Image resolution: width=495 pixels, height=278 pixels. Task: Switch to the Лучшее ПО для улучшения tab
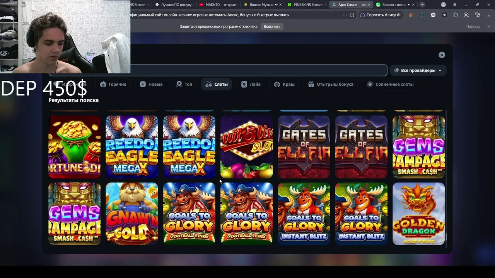(x=174, y=5)
